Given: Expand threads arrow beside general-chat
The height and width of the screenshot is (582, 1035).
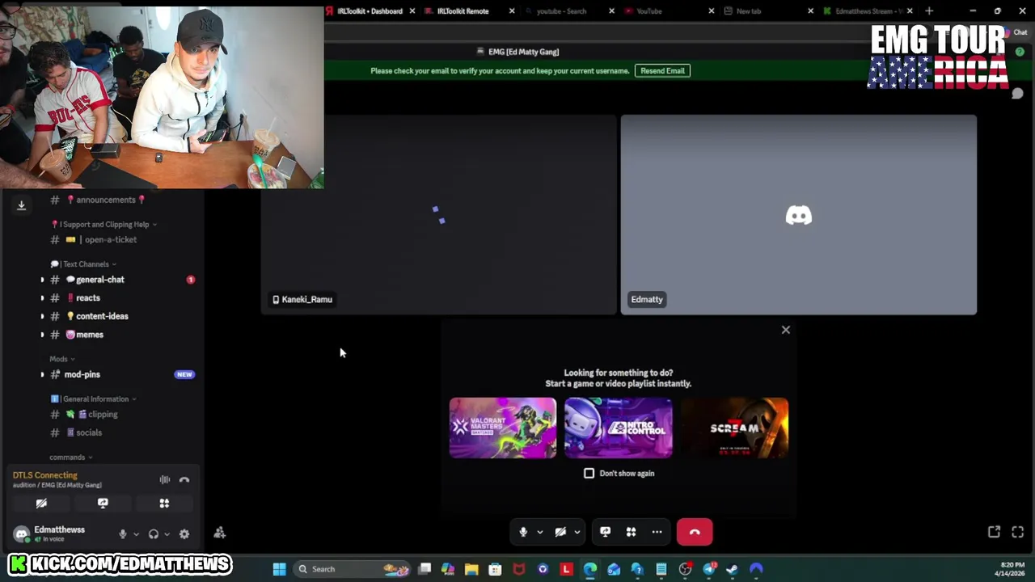Looking at the screenshot, I should [42, 280].
